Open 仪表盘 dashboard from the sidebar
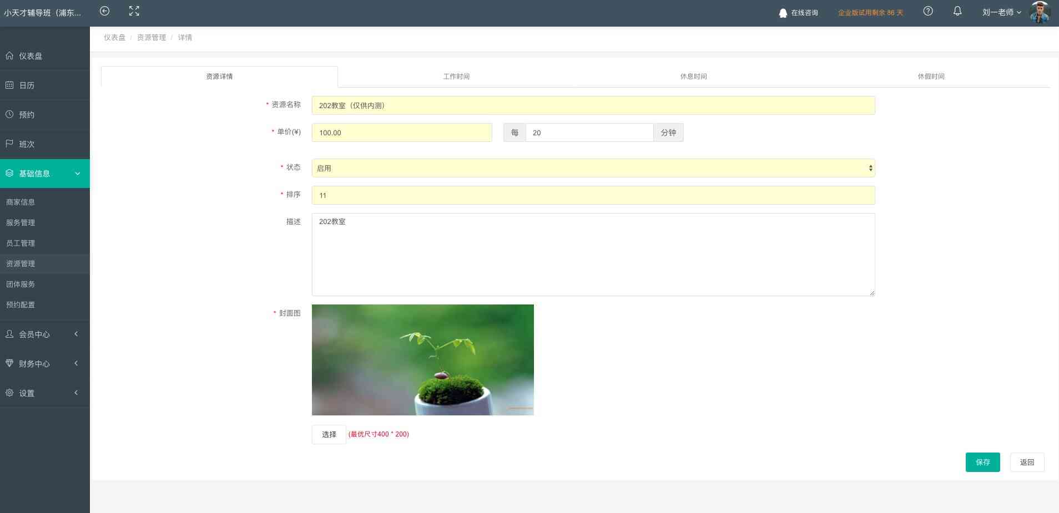 (x=31, y=56)
